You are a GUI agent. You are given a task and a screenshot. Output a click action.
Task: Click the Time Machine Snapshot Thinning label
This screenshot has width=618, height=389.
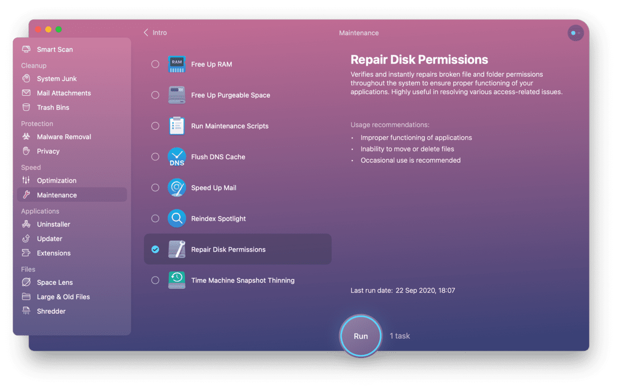243,280
